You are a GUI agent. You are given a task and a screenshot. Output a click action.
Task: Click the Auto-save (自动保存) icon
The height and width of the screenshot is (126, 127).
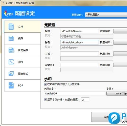pyautogui.click(x=11, y=50)
